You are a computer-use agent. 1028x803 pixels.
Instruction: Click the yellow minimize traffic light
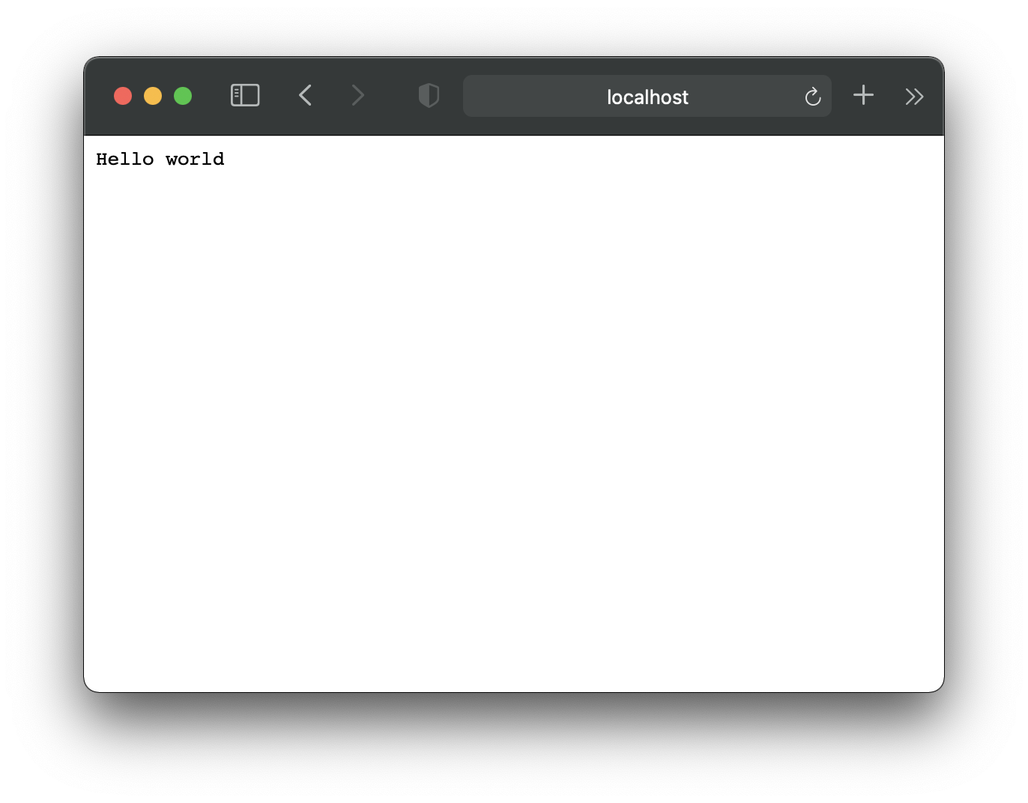click(x=152, y=96)
